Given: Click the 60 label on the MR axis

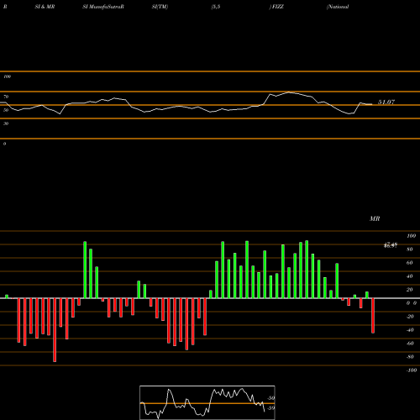Looking at the screenshot, I should (410, 263).
